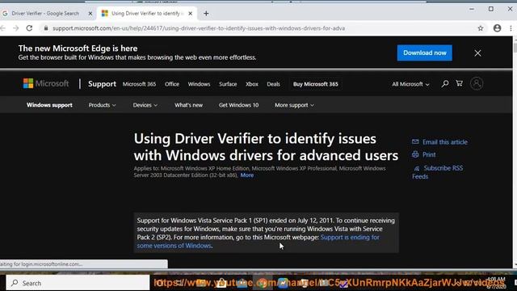View site info via the lock icon

(46, 28)
